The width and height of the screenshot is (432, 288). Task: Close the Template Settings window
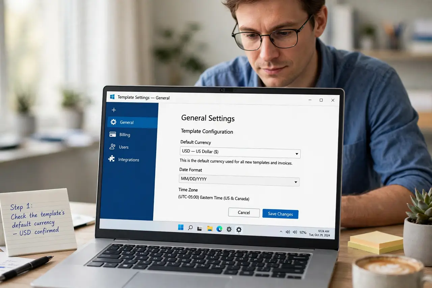(333, 100)
